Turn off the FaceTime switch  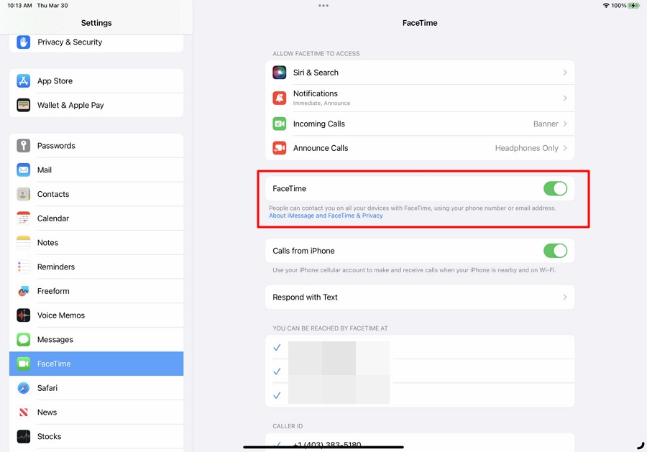(555, 188)
